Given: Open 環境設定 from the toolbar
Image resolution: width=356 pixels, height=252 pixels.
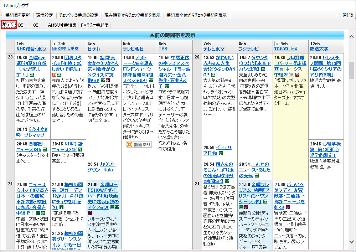Looking at the screenshot, I should (x=45, y=15).
